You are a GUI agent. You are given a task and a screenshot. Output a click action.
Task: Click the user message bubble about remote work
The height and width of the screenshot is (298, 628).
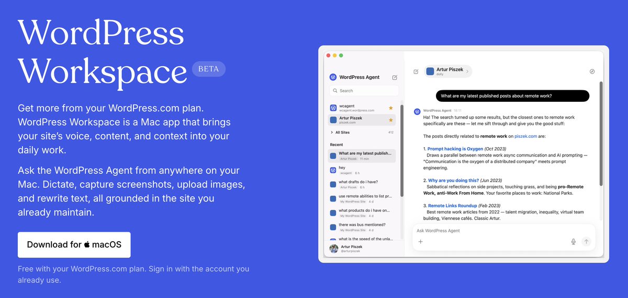[x=512, y=96]
